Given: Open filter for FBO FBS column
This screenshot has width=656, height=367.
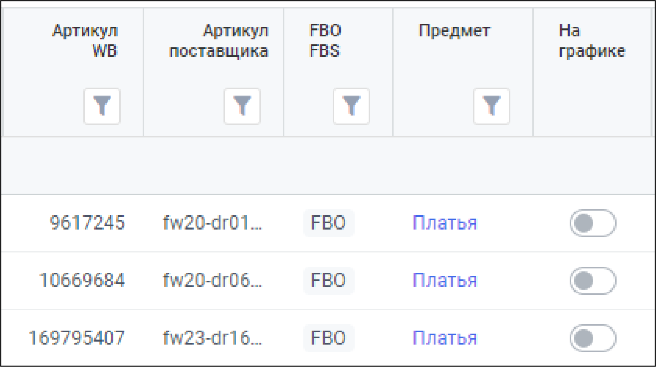Looking at the screenshot, I should click(351, 106).
